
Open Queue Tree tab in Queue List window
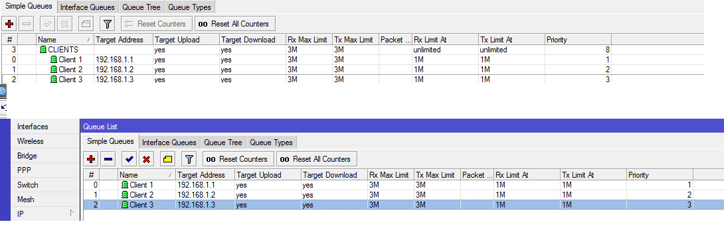(x=223, y=143)
